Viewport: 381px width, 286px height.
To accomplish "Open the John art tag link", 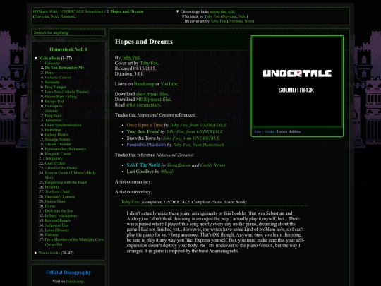I will (258, 131).
